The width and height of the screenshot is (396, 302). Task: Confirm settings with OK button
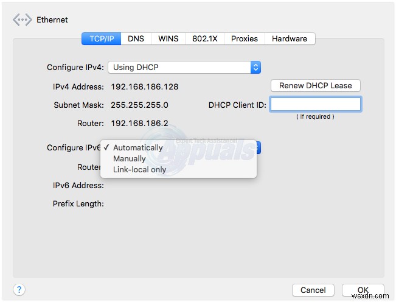pyautogui.click(x=363, y=290)
